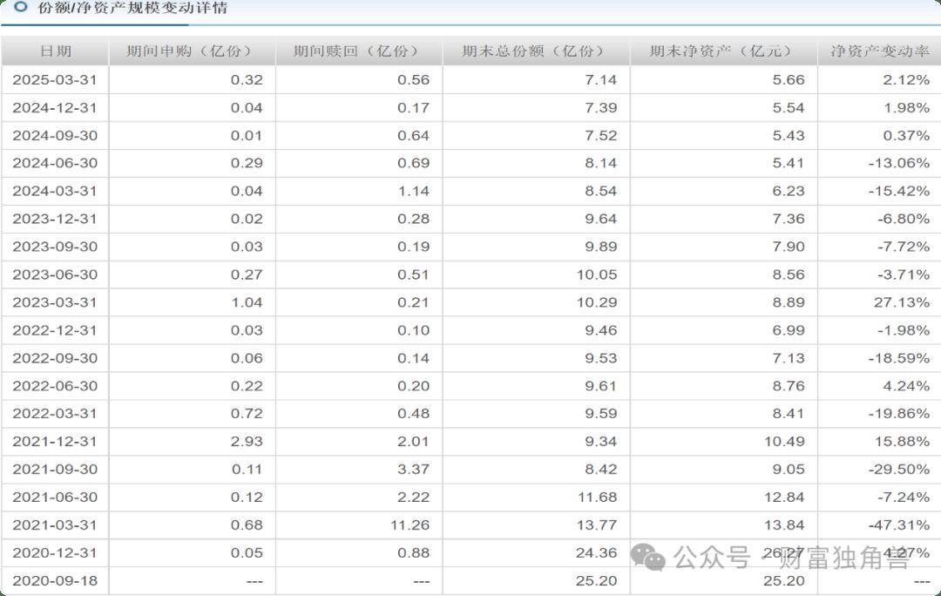Viewport: 941px width, 596px height.
Task: Select the date cell 2023-03-31
Action: 55,302
